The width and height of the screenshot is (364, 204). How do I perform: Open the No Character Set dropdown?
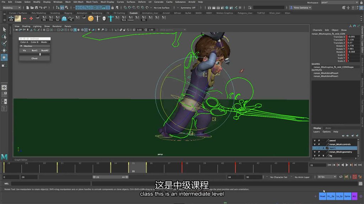point(278,177)
